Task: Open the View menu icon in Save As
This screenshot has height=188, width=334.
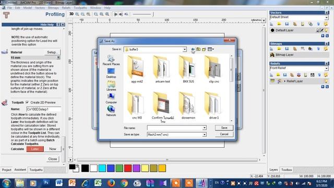Action: pyautogui.click(x=210, y=49)
